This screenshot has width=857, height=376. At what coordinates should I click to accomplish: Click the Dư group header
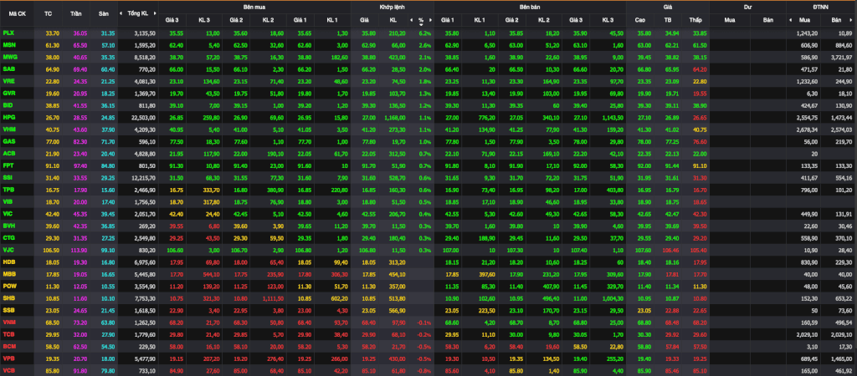point(747,7)
